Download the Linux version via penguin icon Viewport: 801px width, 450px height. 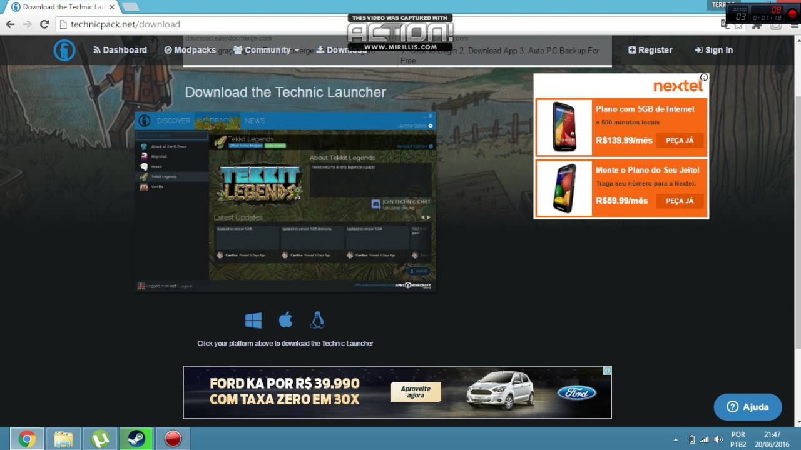[x=318, y=320]
